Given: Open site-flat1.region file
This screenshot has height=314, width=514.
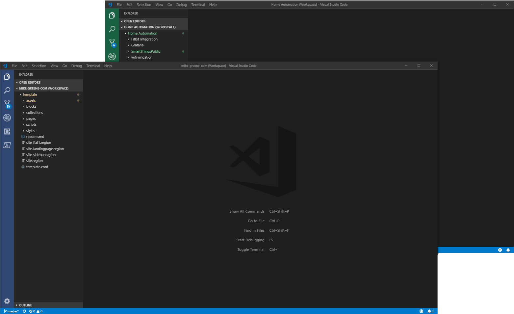Looking at the screenshot, I should click(48, 143).
